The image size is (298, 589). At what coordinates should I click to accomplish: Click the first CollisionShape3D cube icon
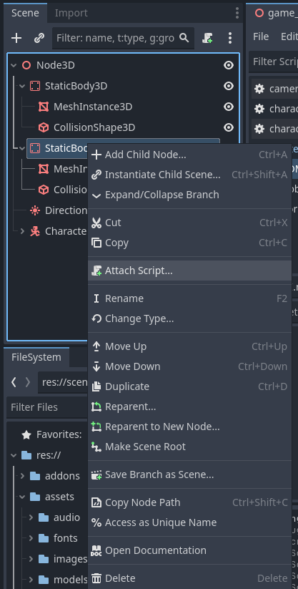[x=44, y=127]
